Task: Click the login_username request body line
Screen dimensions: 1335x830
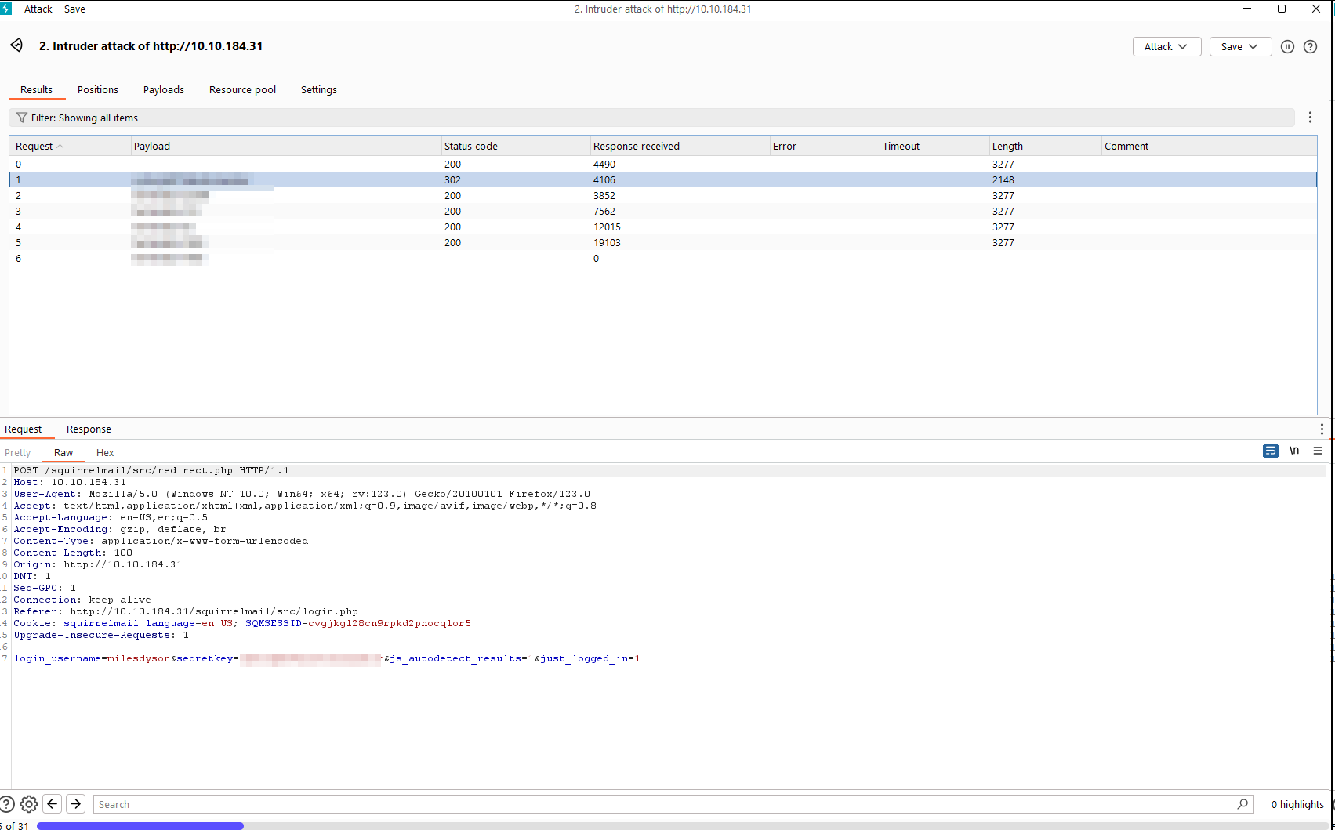Action: (x=327, y=658)
